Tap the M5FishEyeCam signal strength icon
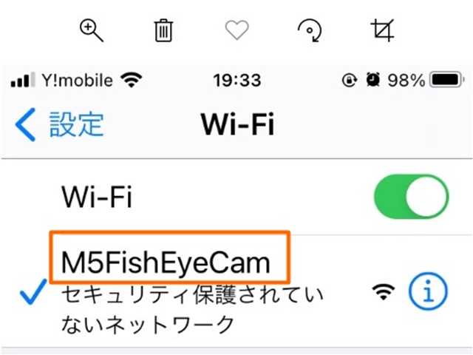 pos(384,291)
